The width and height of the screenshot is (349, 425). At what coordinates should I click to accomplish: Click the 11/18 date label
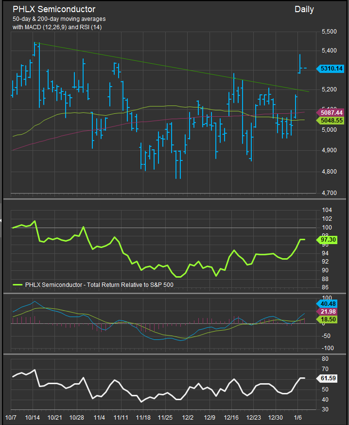(x=143, y=417)
